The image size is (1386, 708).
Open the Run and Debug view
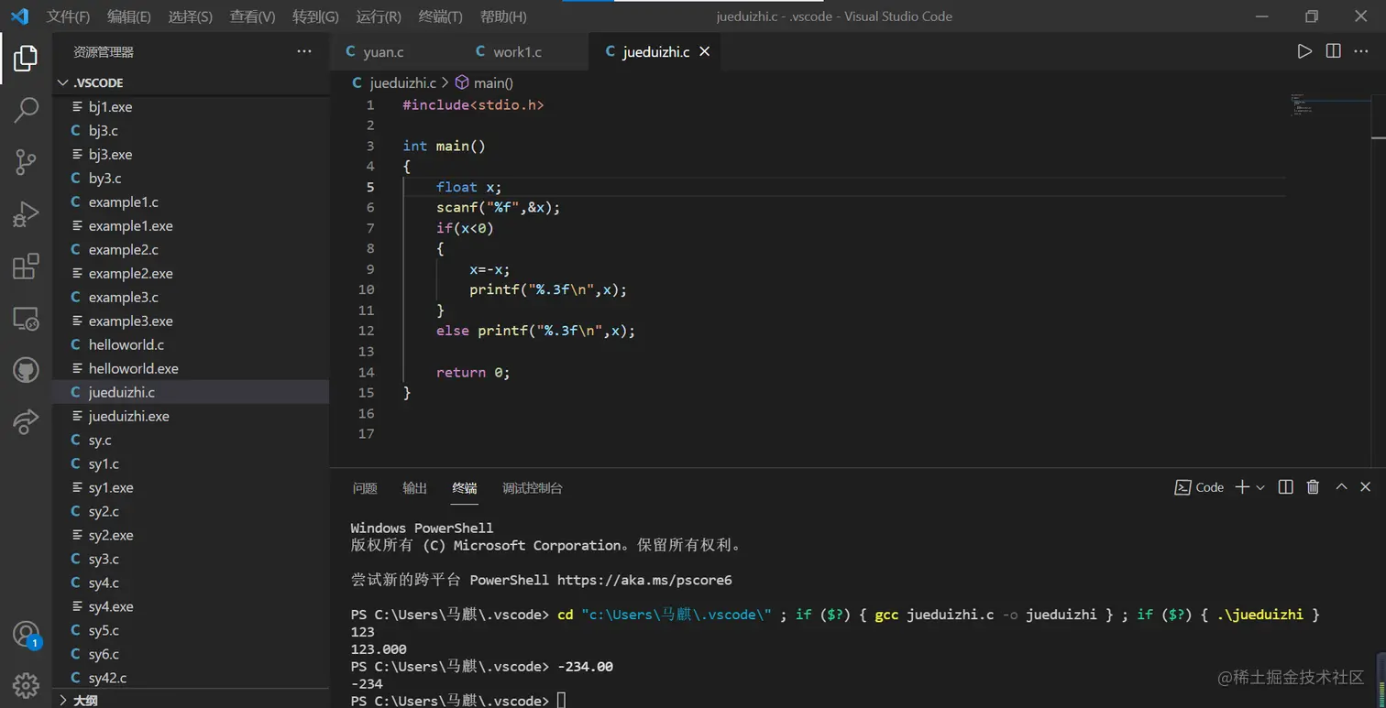click(25, 214)
